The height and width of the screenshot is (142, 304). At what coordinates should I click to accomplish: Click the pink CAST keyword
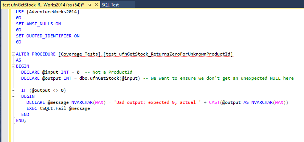pyautogui.click(x=214, y=102)
